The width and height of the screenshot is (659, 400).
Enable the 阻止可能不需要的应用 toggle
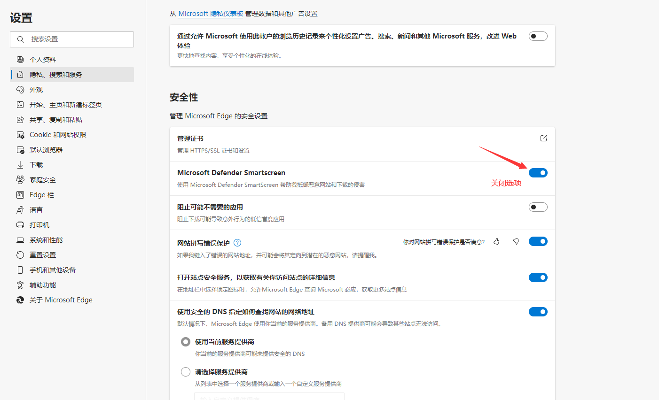(x=538, y=207)
